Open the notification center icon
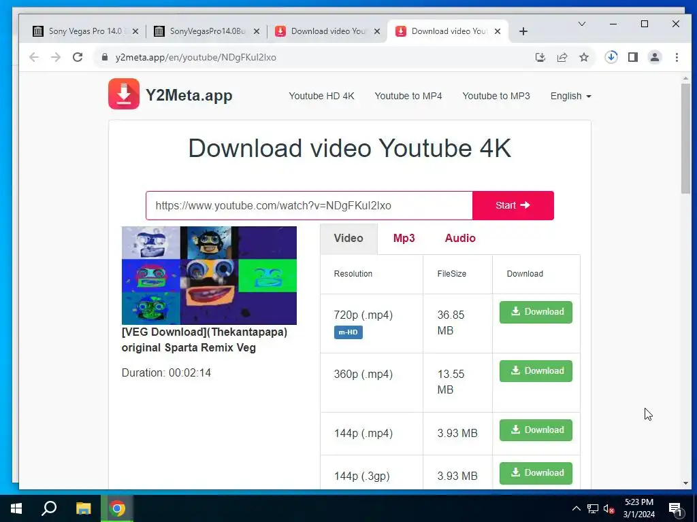Screen dimensions: 697x522 (x=675, y=509)
